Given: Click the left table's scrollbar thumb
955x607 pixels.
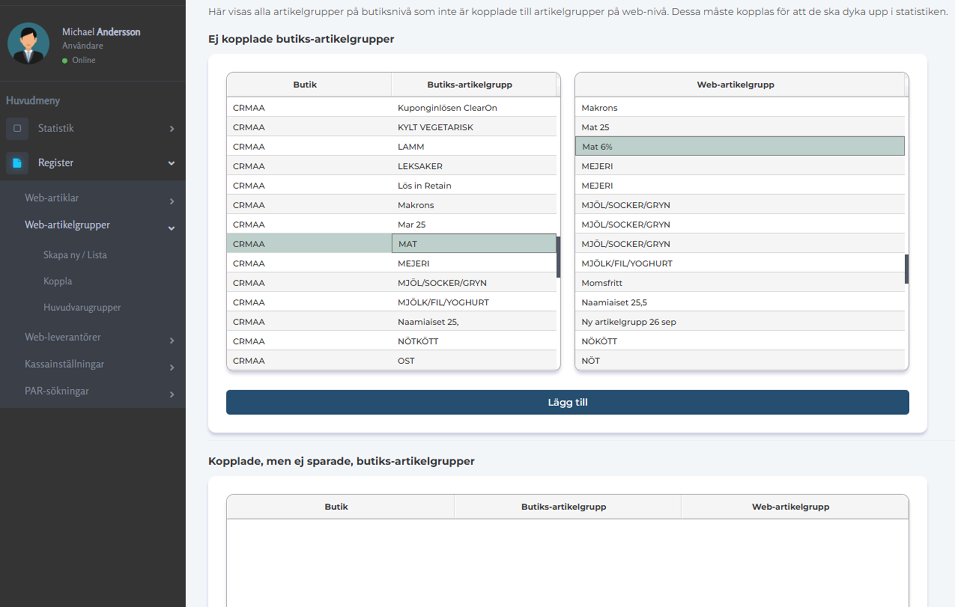Looking at the screenshot, I should coord(558,257).
